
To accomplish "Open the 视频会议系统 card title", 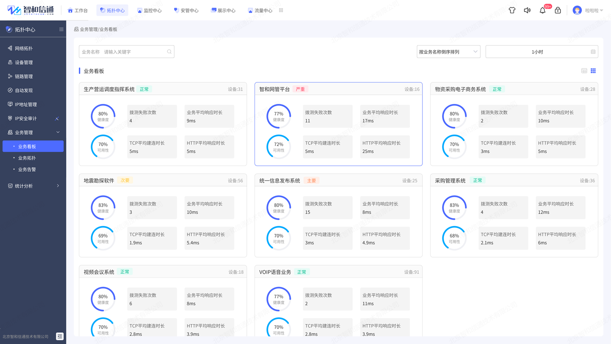I will point(99,272).
